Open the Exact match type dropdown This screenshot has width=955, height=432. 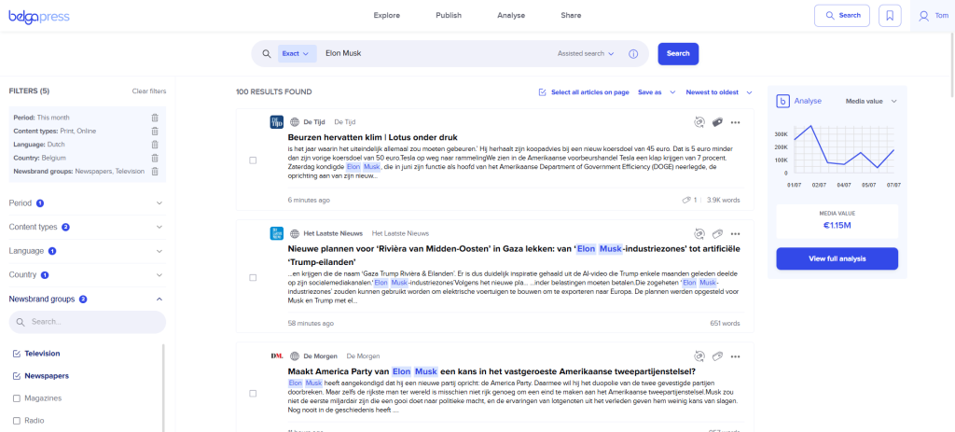click(296, 53)
